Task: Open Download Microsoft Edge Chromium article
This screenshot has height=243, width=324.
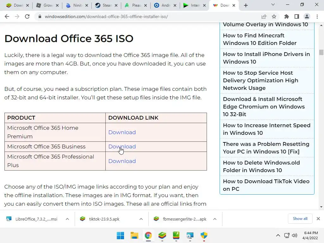Action: pyautogui.click(x=264, y=107)
